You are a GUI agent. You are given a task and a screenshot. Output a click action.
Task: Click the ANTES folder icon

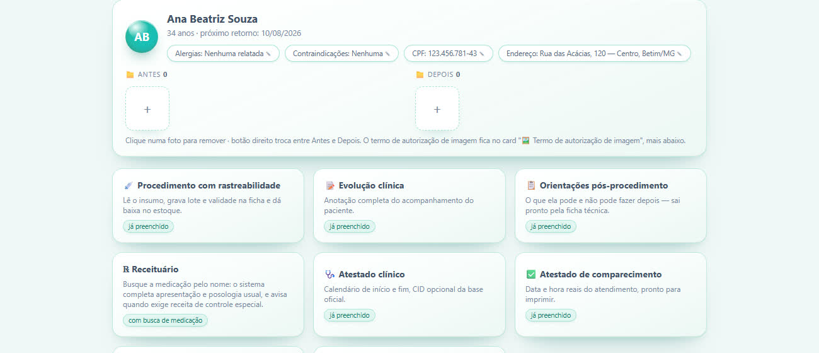[x=130, y=74]
